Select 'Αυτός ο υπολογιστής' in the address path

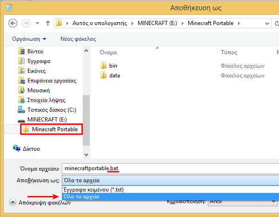tap(100, 23)
